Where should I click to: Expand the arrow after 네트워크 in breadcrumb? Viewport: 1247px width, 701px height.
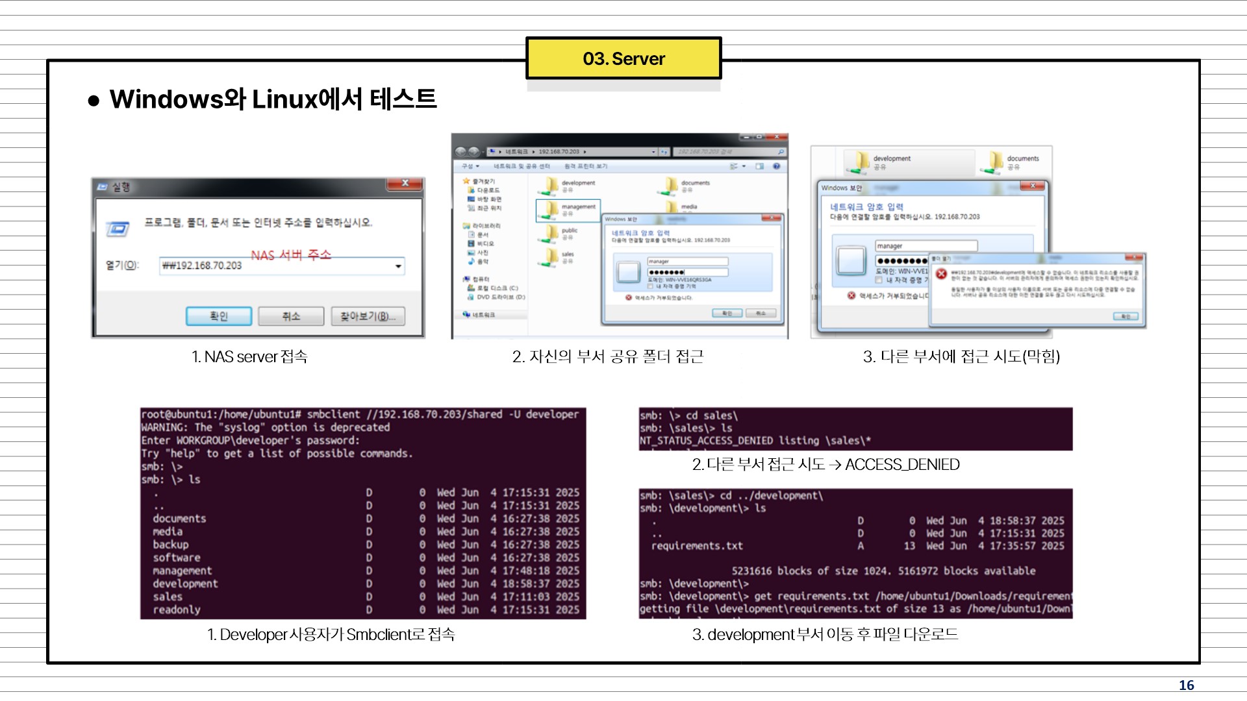pos(533,152)
